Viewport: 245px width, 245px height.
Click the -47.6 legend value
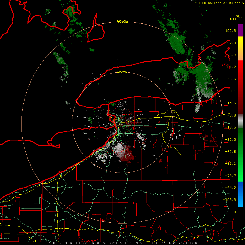pyautogui.click(x=231, y=152)
